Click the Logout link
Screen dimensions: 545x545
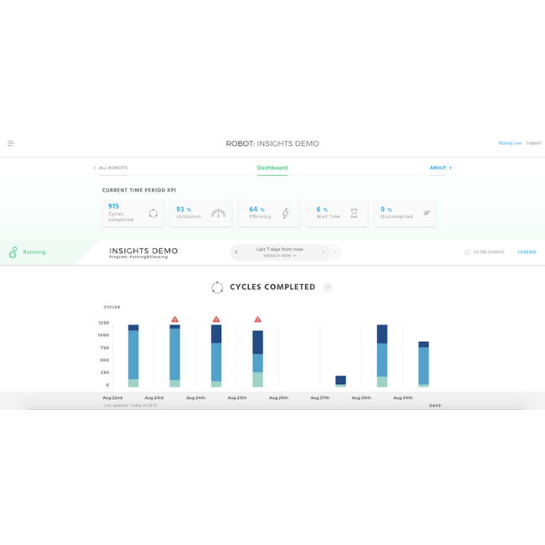pyautogui.click(x=533, y=143)
